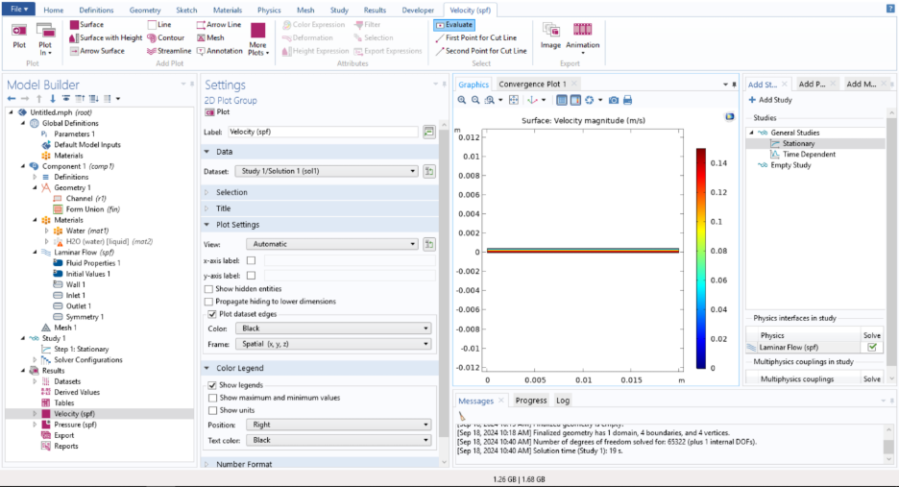Click Add Study button

pyautogui.click(x=770, y=100)
